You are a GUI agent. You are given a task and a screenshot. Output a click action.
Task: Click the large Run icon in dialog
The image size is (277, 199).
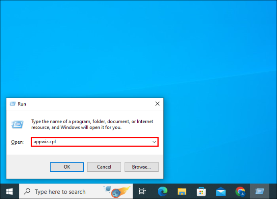coord(17,124)
